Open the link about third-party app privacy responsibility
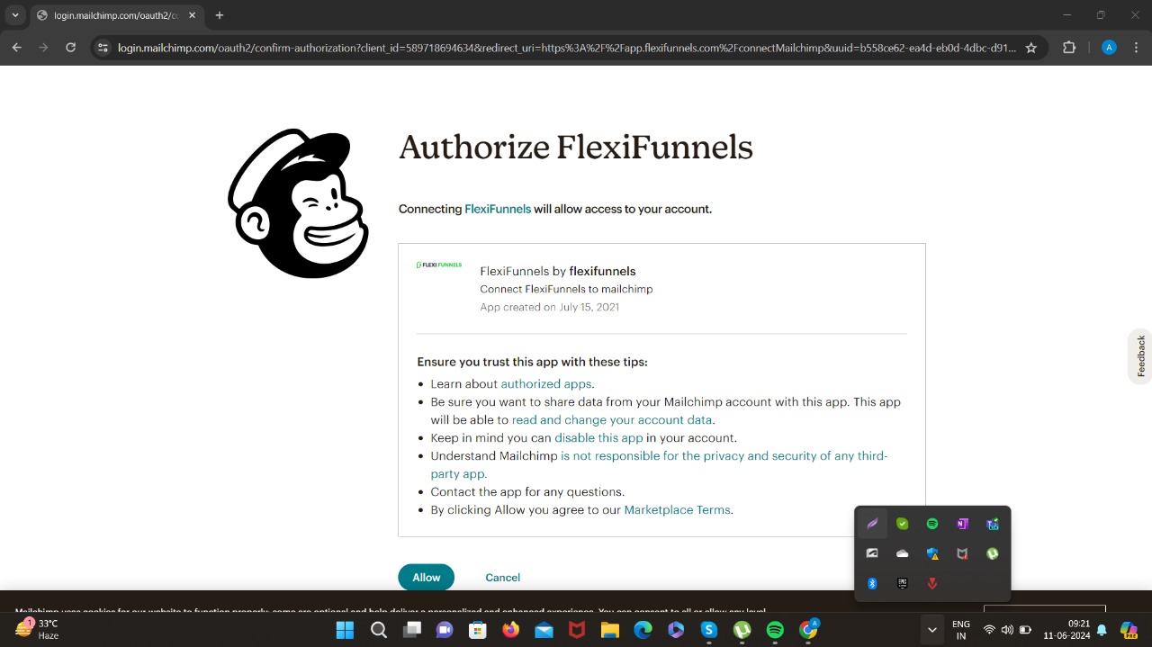1152x647 pixels. (659, 465)
